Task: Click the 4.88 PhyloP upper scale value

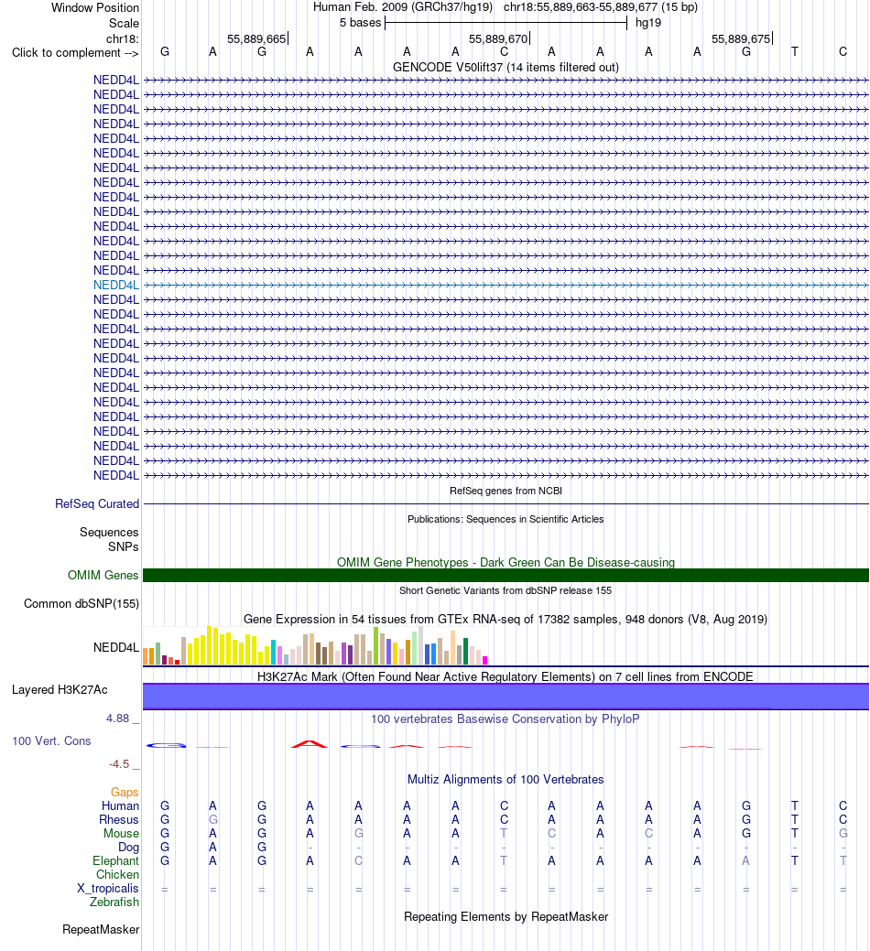Action: tap(118, 719)
